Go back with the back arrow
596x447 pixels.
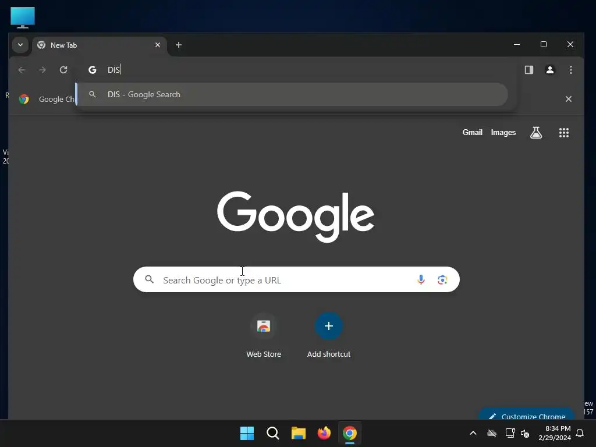click(22, 70)
